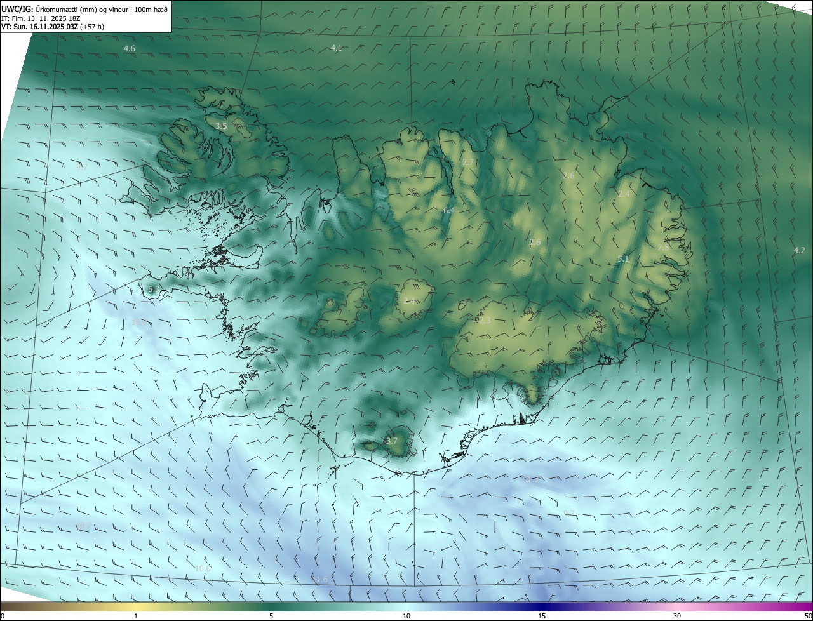
Task: Click the 5.2 label on Snæfellsnes peninsula tip
Action: pos(153,290)
